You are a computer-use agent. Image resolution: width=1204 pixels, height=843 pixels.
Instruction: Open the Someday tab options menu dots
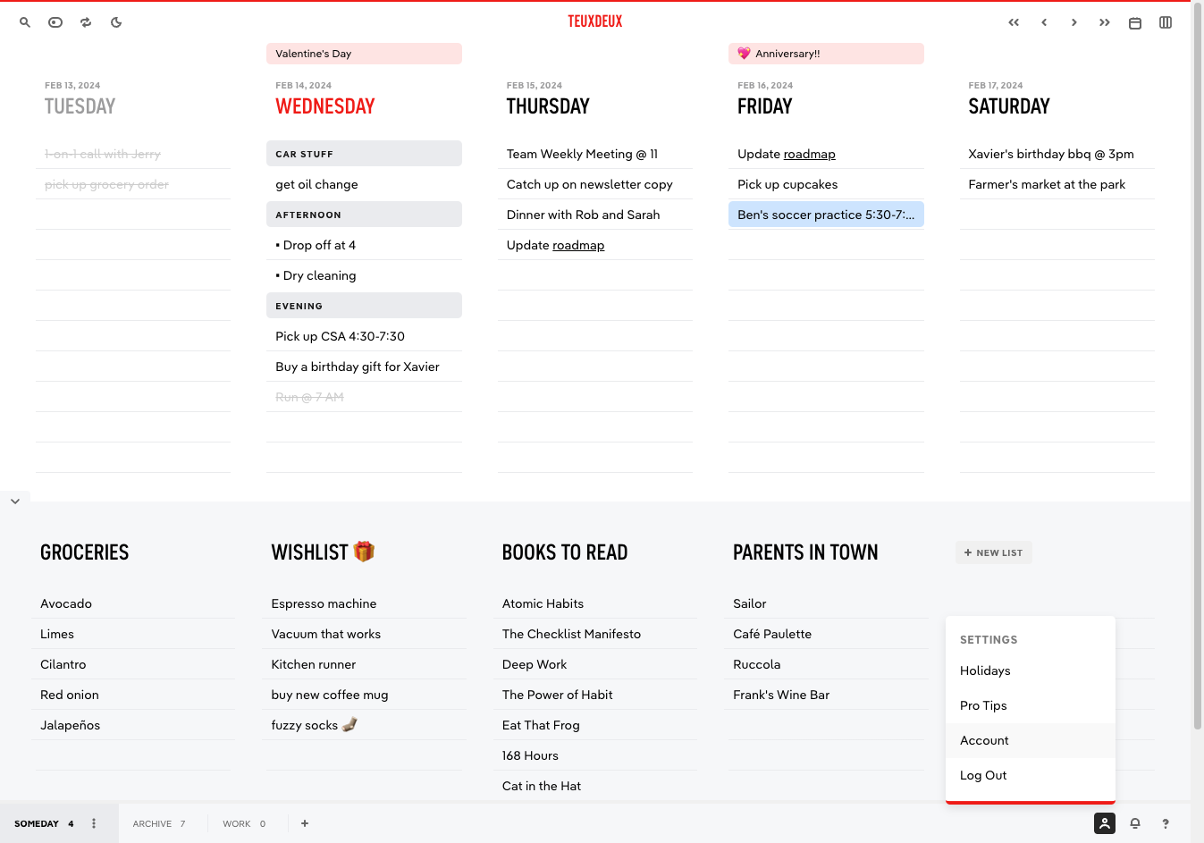click(x=94, y=823)
